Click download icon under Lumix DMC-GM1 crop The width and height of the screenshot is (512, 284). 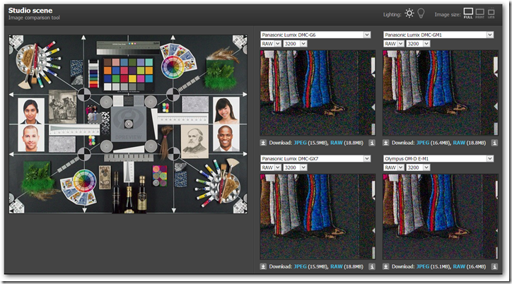tap(386, 143)
